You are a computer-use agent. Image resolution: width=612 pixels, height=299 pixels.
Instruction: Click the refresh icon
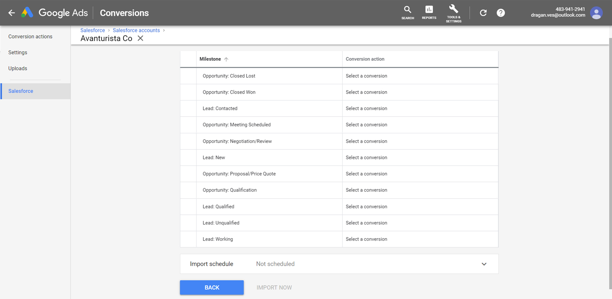click(483, 13)
